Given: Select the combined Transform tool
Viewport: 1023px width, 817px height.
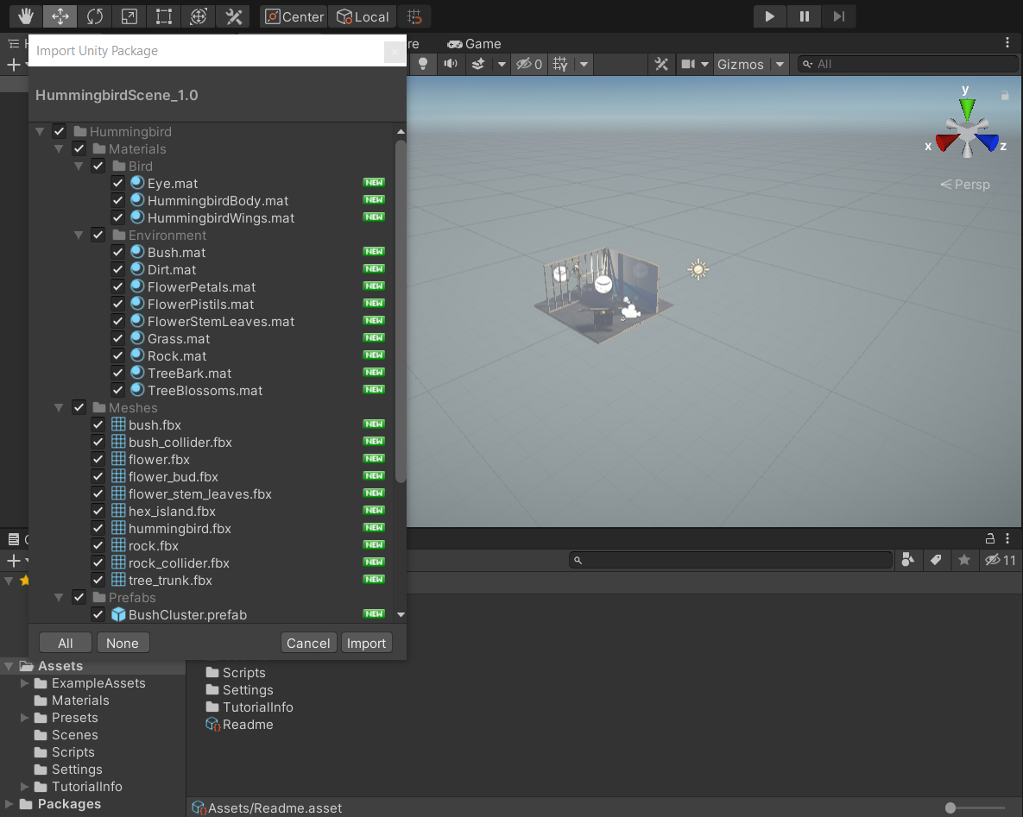Looking at the screenshot, I should [199, 16].
